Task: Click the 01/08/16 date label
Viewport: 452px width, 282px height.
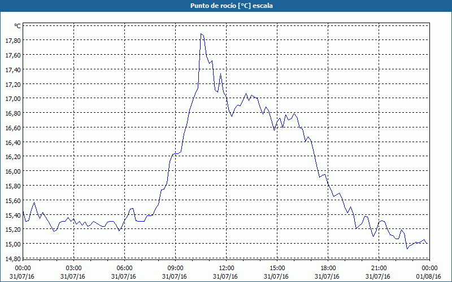Action: coord(429,277)
